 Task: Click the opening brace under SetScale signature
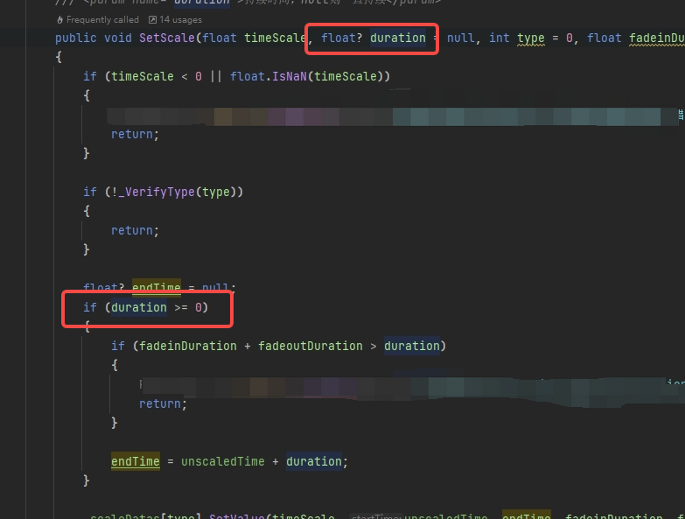[x=59, y=57]
